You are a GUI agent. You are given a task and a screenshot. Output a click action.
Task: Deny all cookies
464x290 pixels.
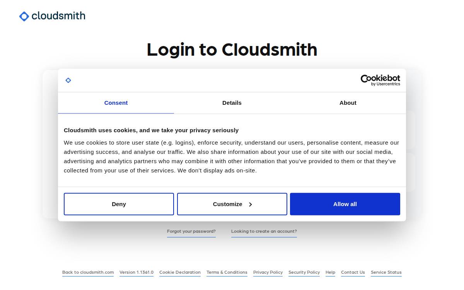point(119,204)
